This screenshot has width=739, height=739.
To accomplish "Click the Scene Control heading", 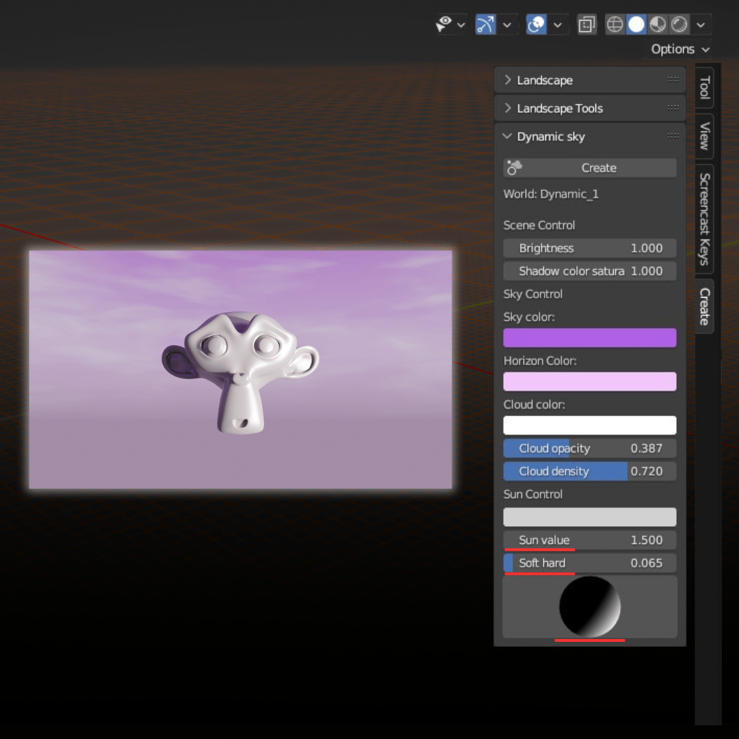I will (x=539, y=225).
